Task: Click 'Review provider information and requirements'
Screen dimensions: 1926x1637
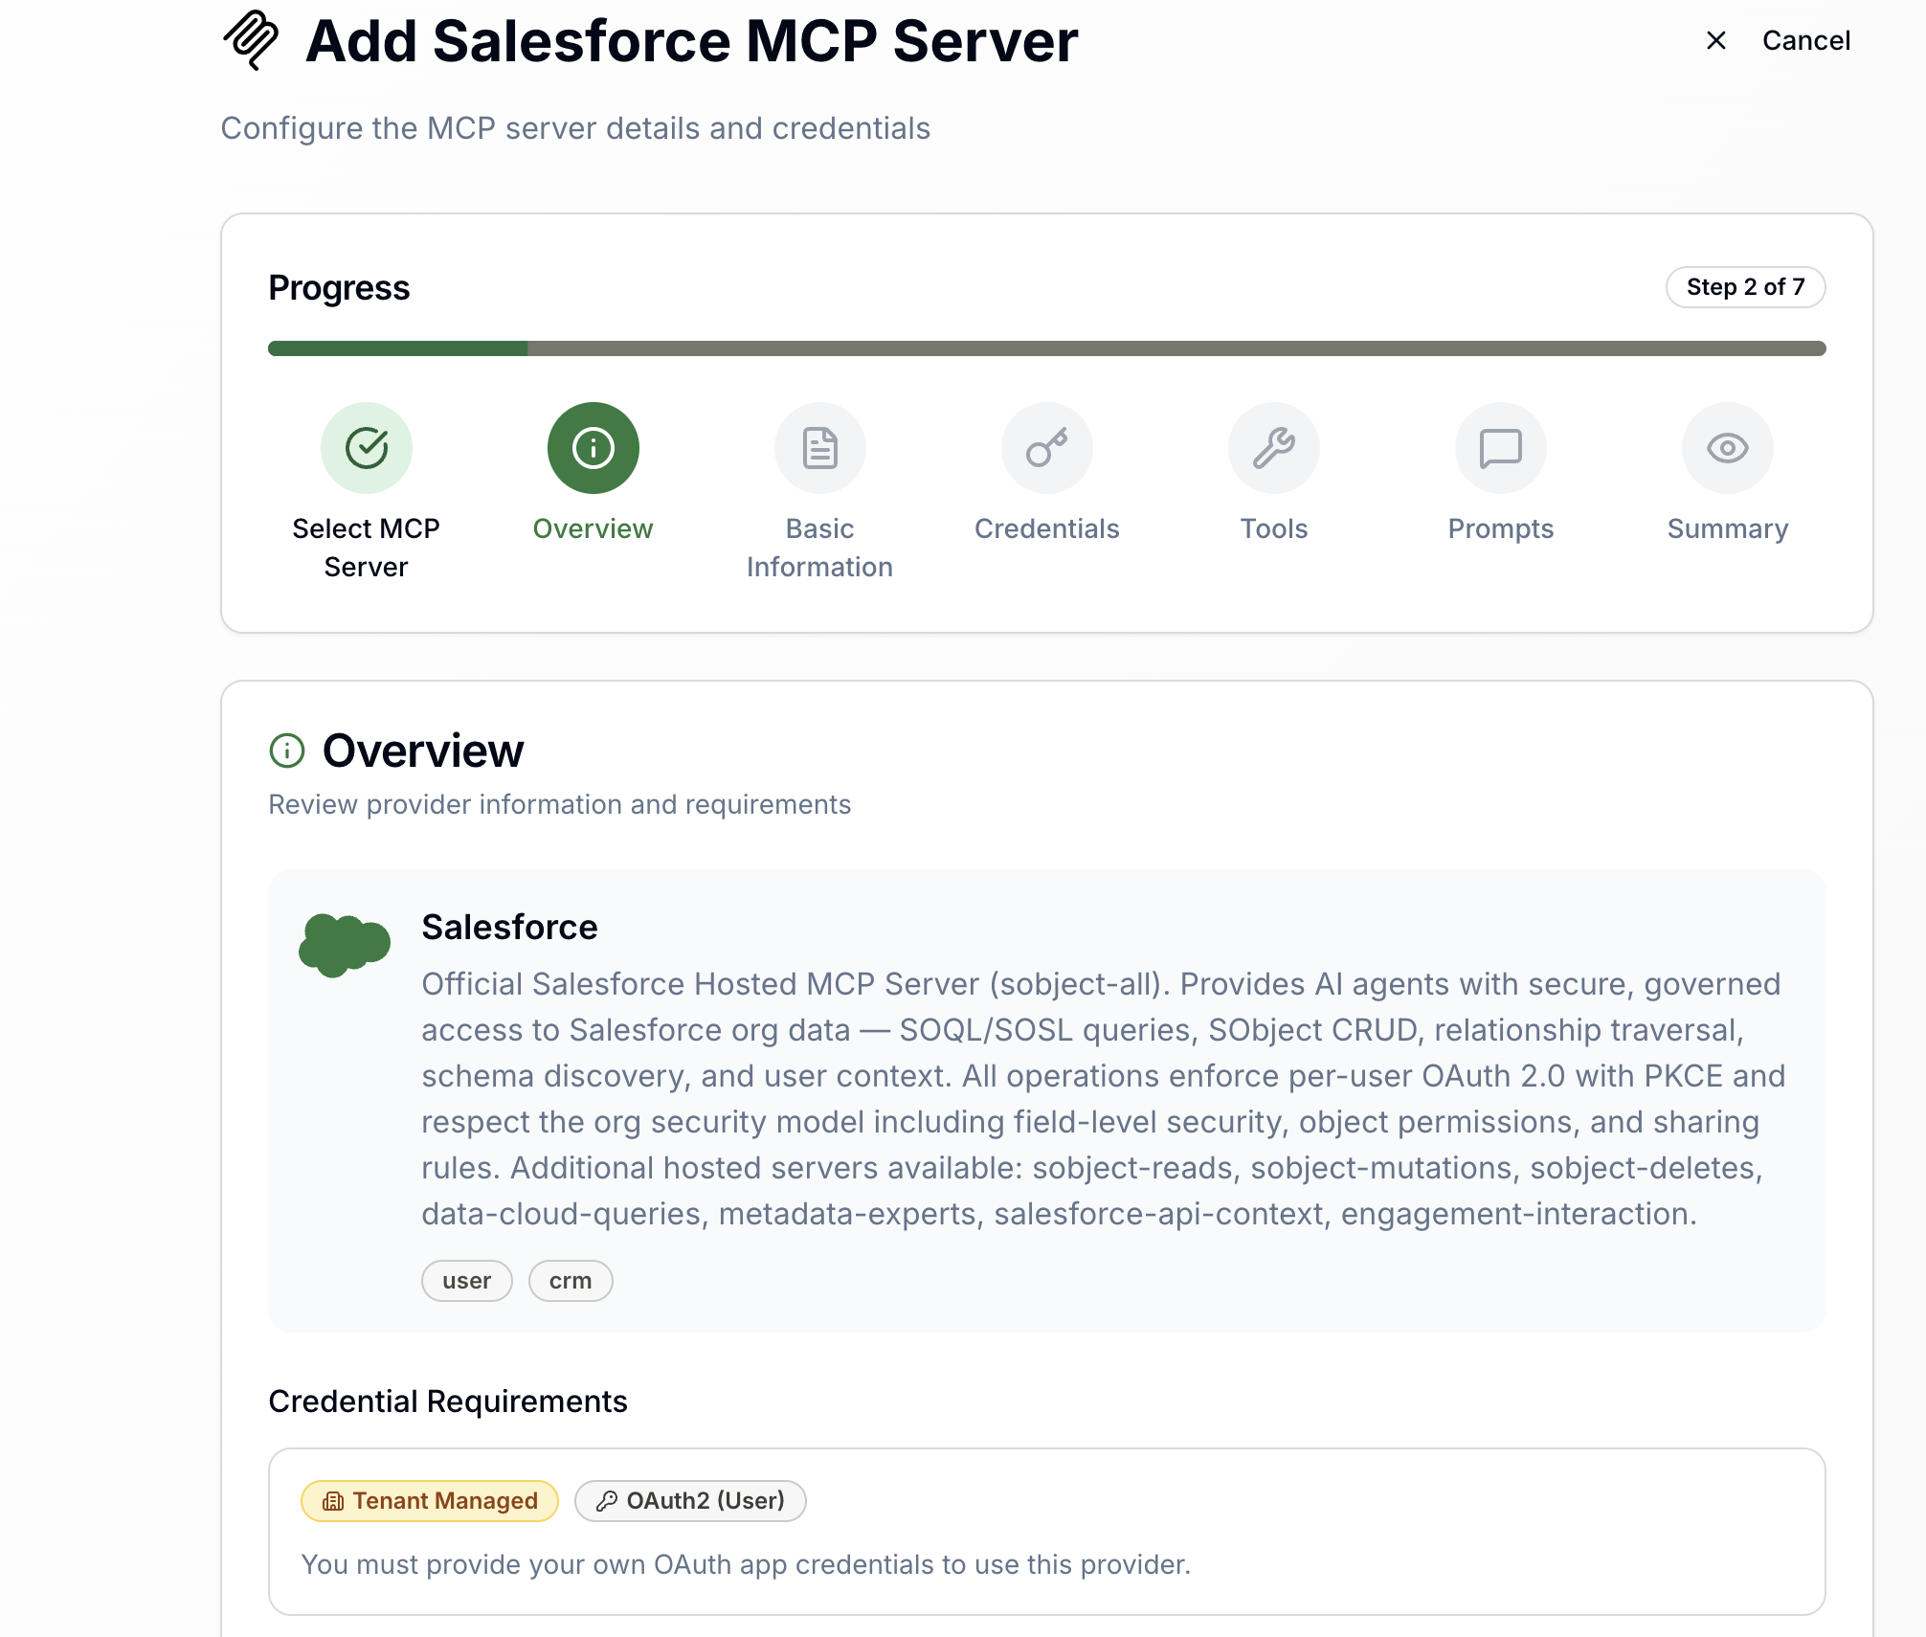Action: point(559,804)
